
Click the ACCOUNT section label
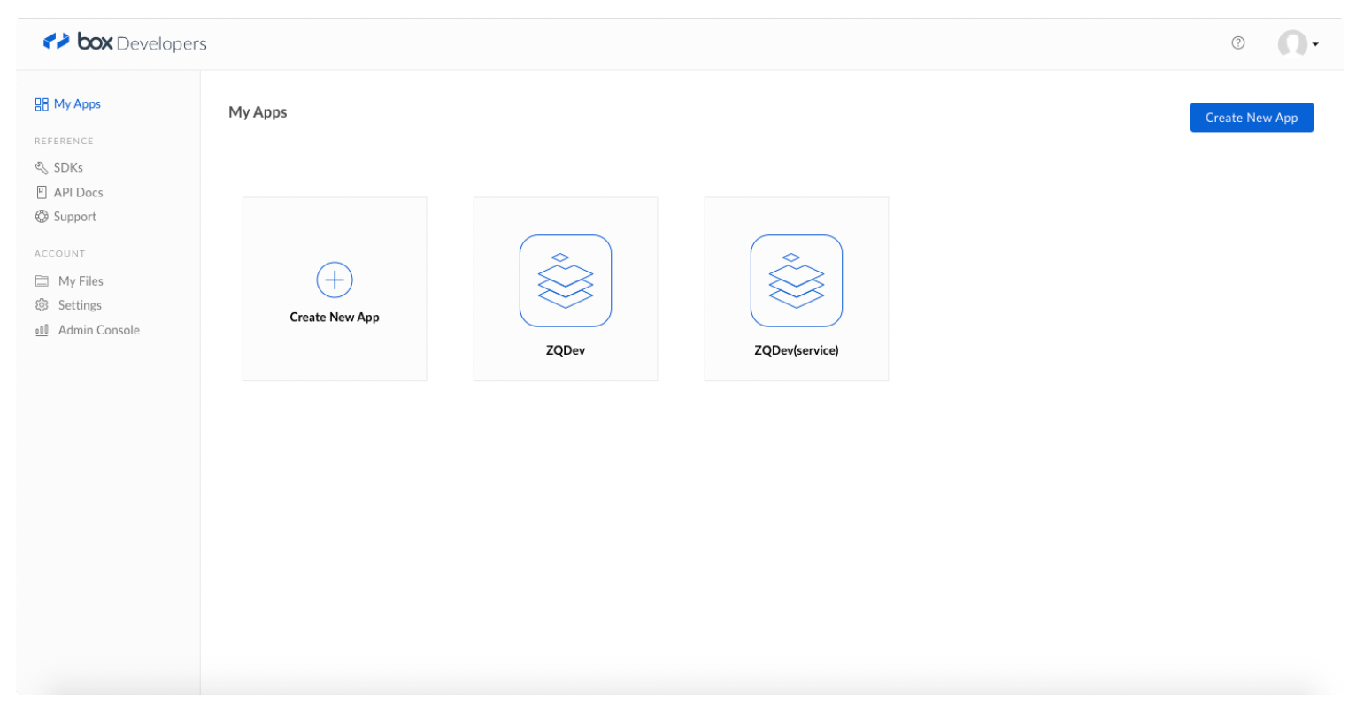60,254
